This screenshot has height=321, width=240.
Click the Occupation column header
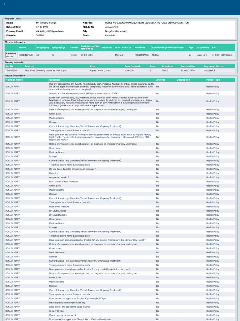[x=202, y=48]
